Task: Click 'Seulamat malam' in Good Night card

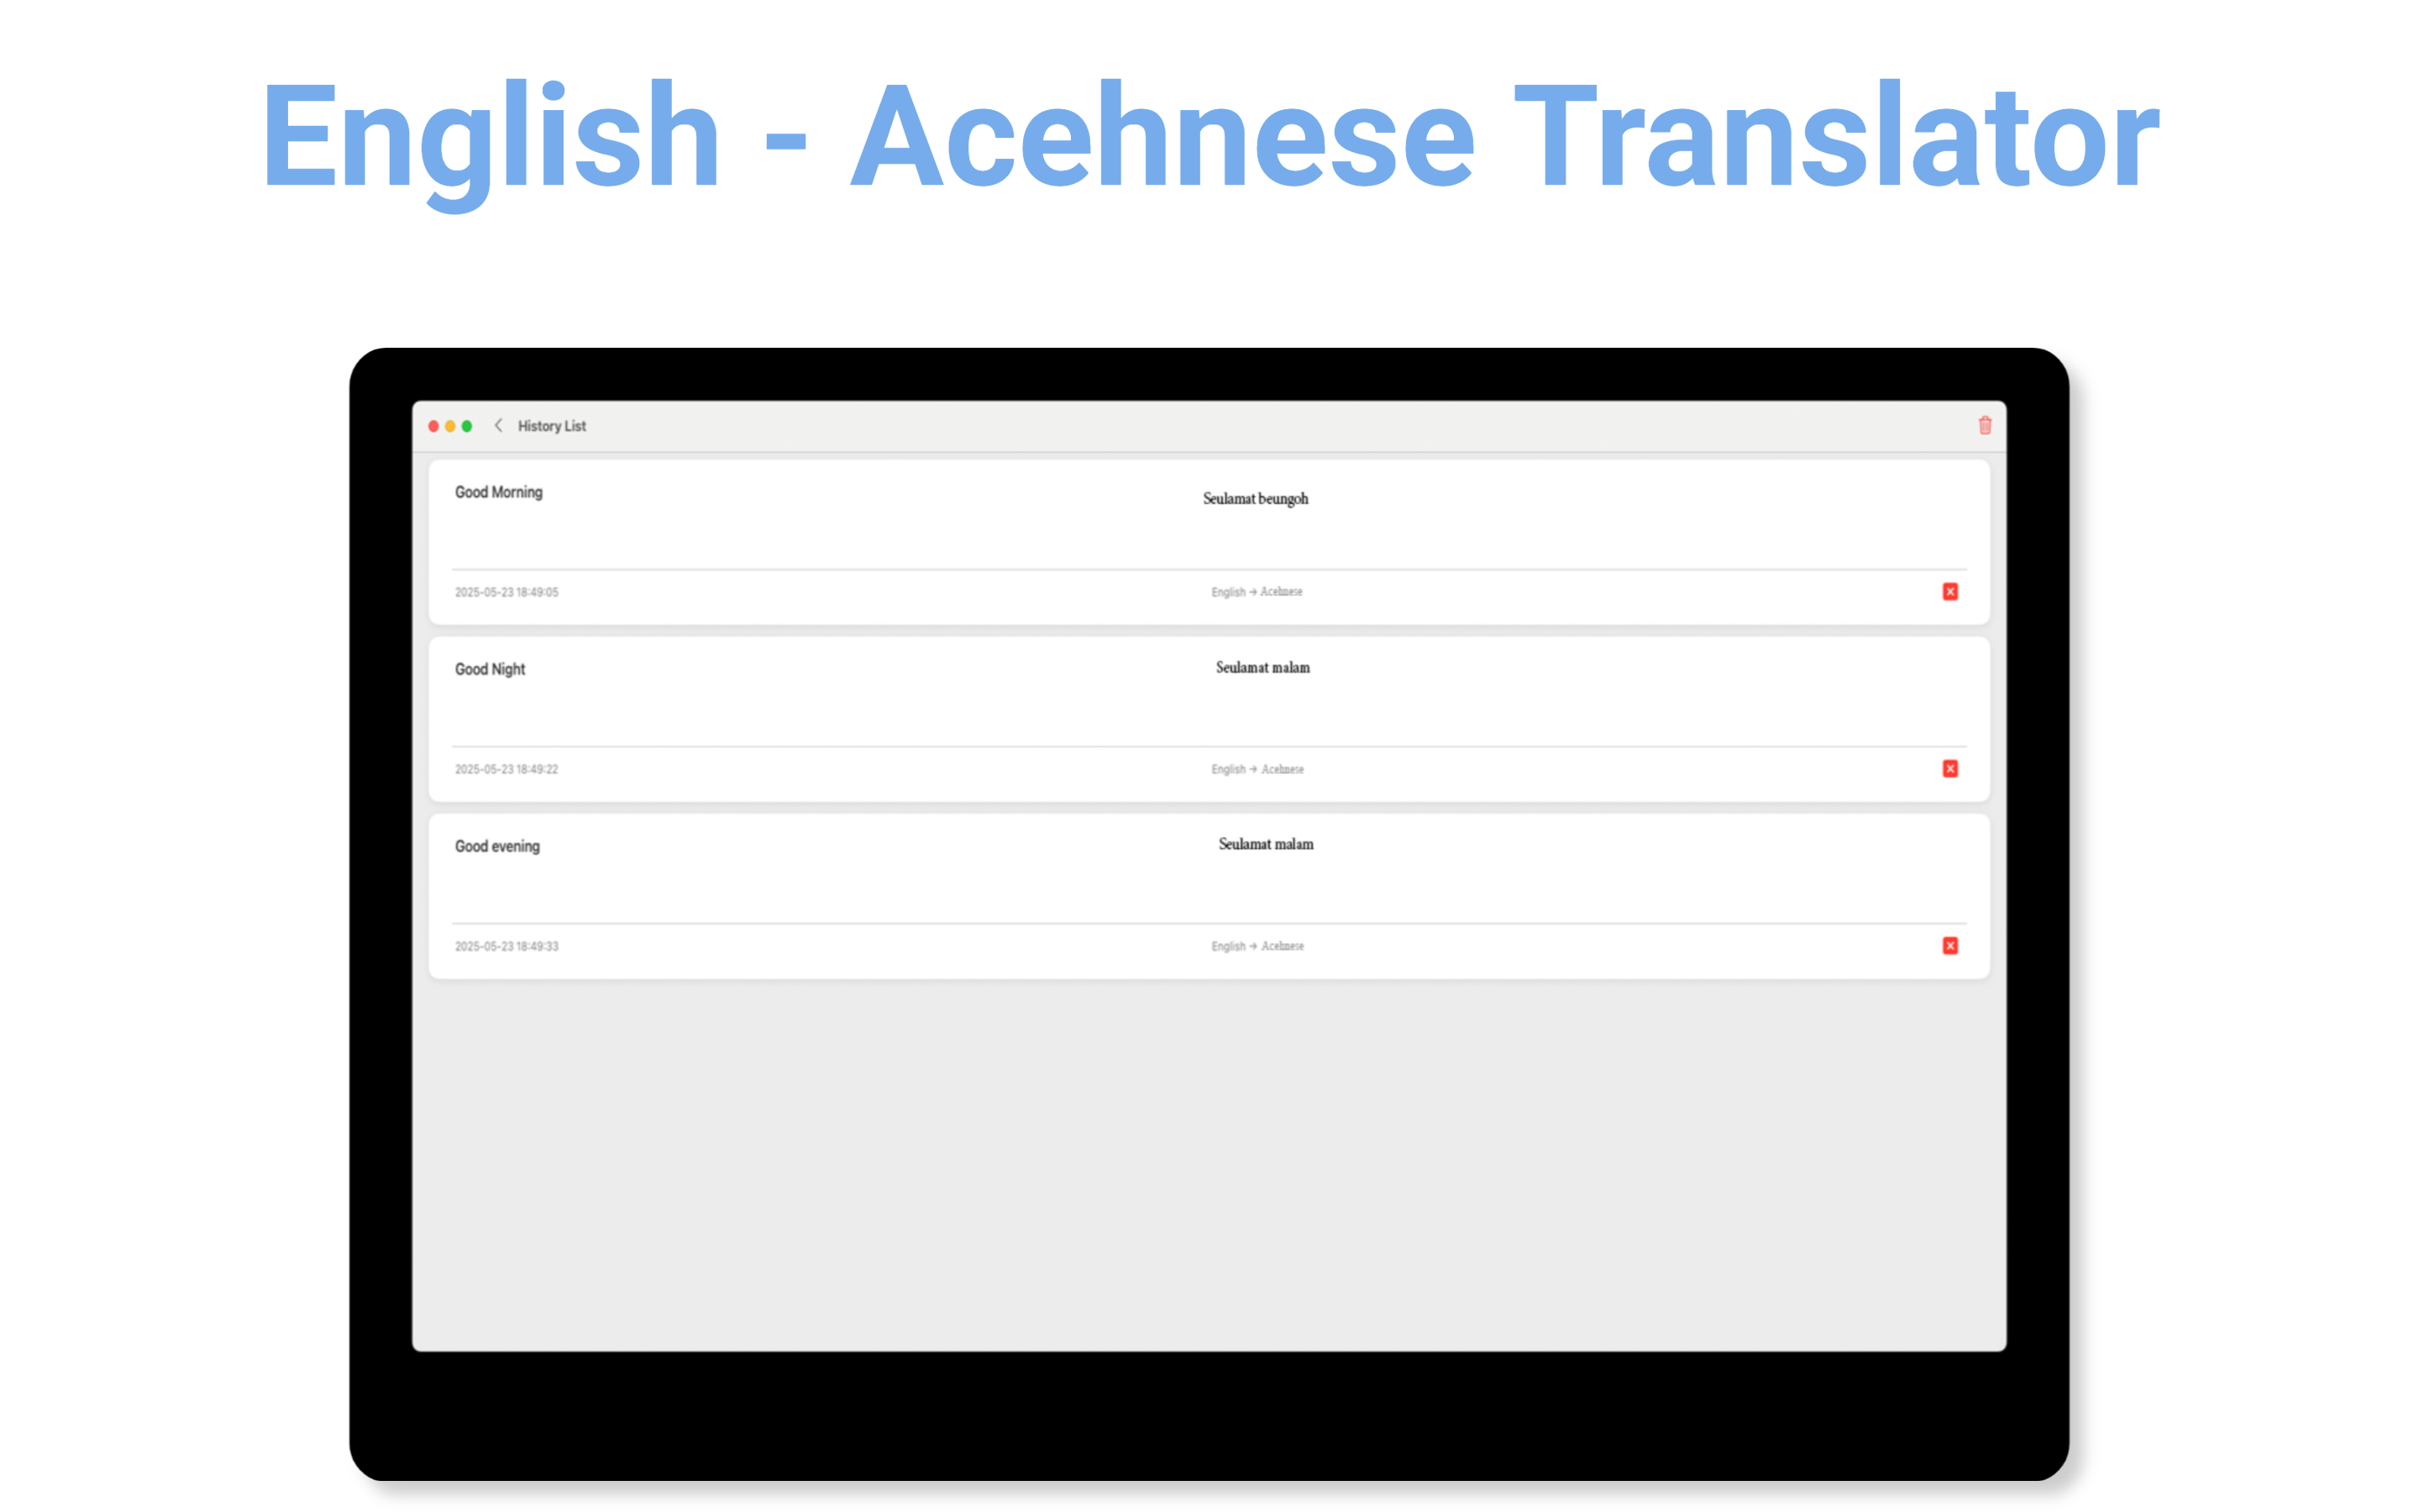Action: tap(1262, 667)
